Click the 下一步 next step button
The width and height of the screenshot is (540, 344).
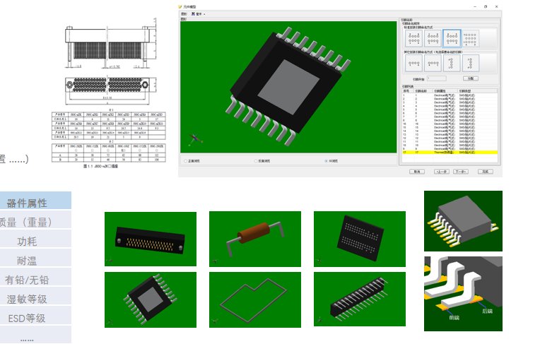pos(461,171)
